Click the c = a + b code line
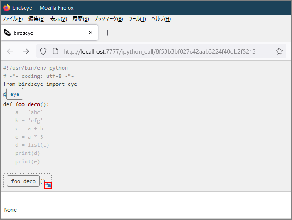 click(x=29, y=128)
